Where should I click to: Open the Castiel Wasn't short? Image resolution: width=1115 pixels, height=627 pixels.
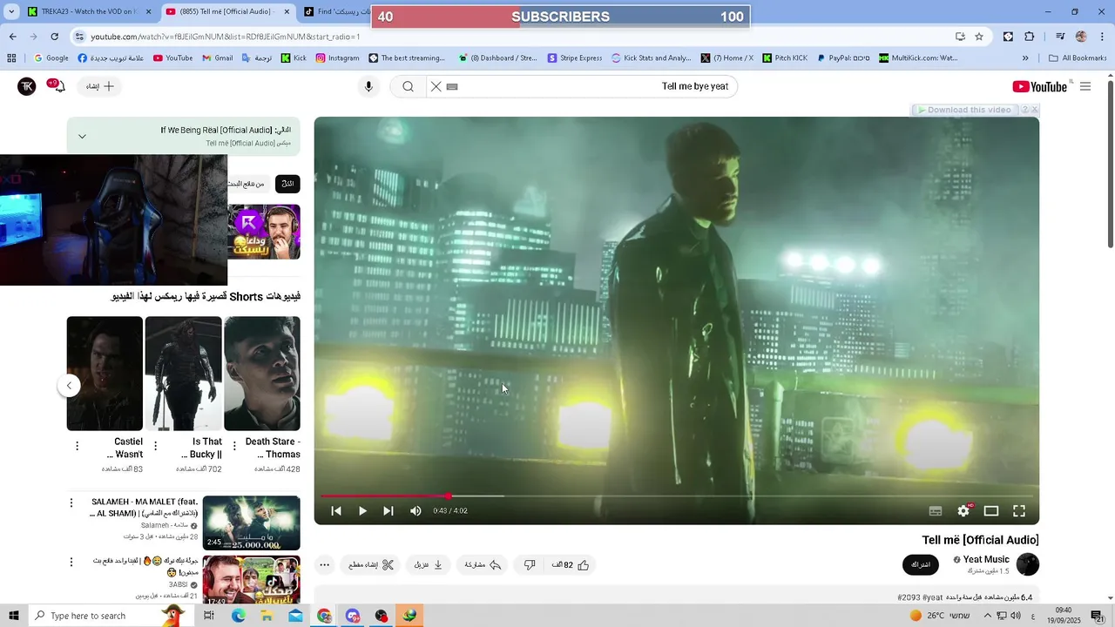(x=105, y=374)
